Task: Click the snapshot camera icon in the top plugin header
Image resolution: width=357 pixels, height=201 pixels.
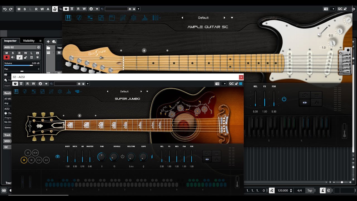Action: click(326, 9)
